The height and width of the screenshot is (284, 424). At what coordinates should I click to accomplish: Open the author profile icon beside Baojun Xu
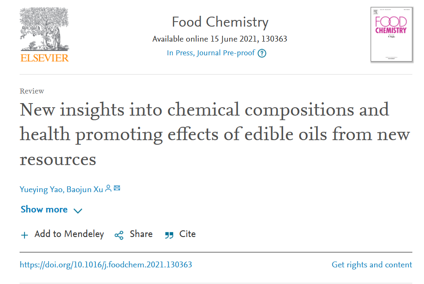pyautogui.click(x=108, y=189)
